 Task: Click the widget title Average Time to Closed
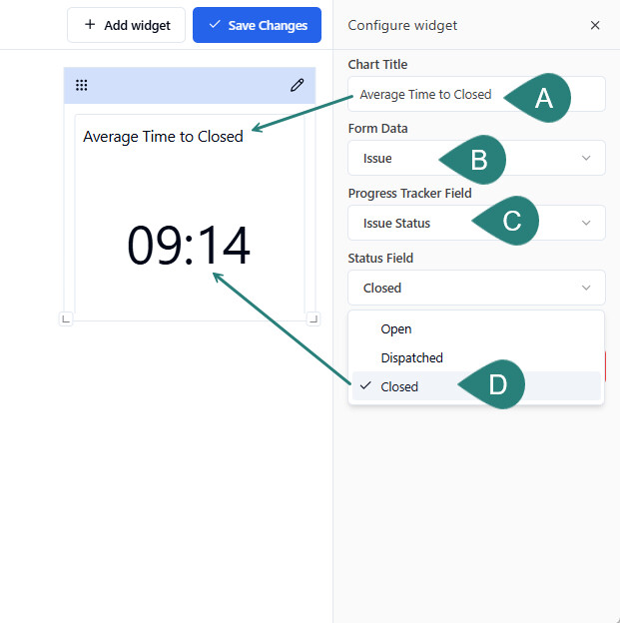click(163, 137)
